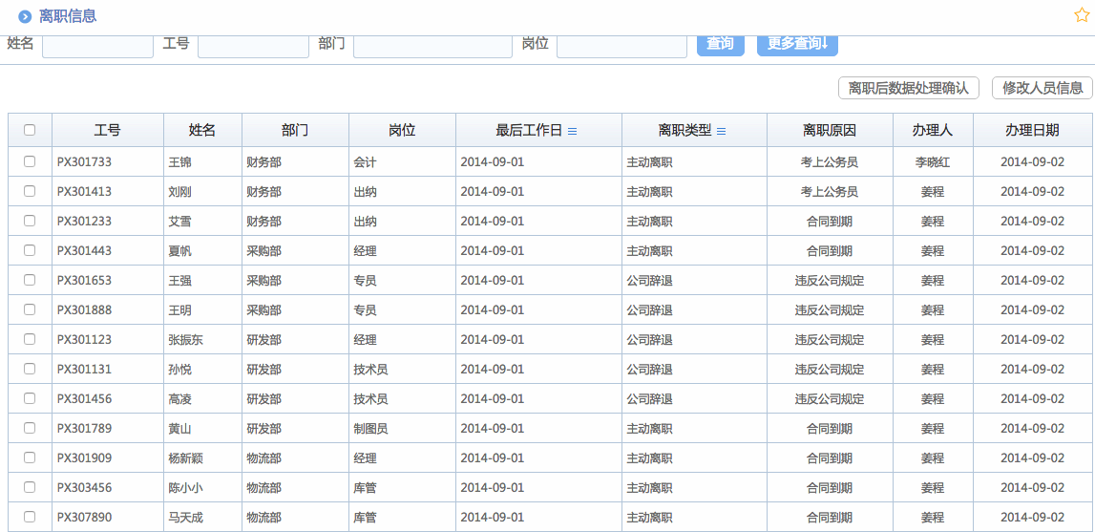Click the 岗位 search text field
Screen dimensions: 1095x532
pos(621,45)
